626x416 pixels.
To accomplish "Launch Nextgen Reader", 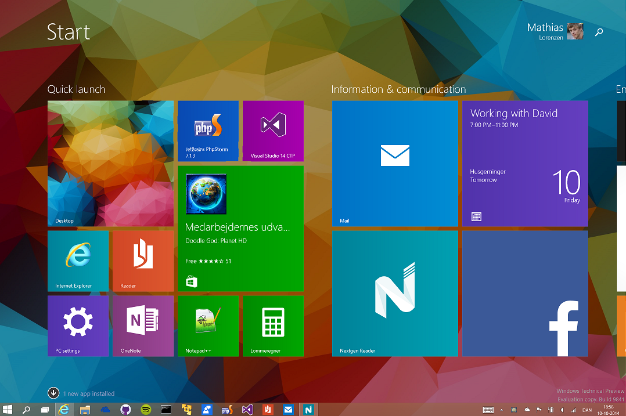I will pos(395,293).
